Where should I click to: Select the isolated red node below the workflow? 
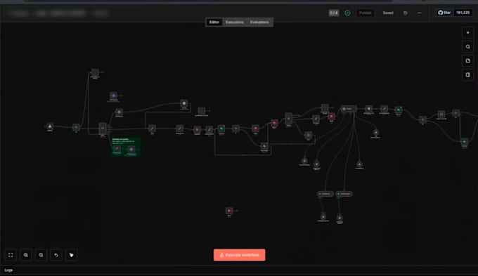tap(229, 211)
